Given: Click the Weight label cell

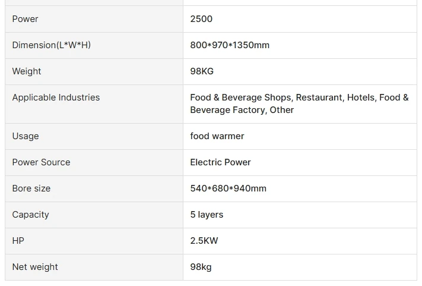Looking at the screenshot, I should (x=27, y=71).
